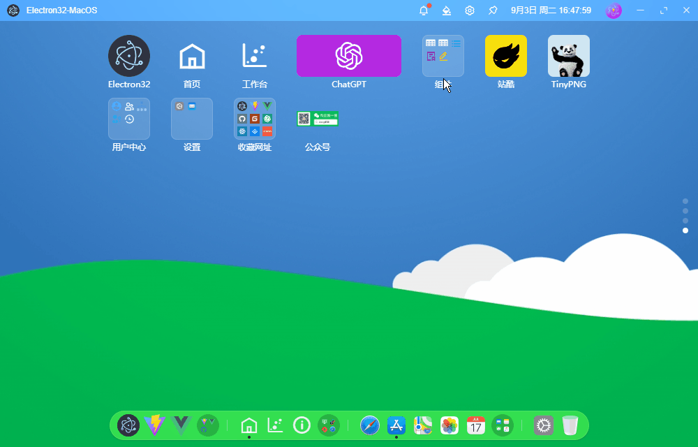Open the dock group folder beside Calendar

pyautogui.click(x=503, y=425)
